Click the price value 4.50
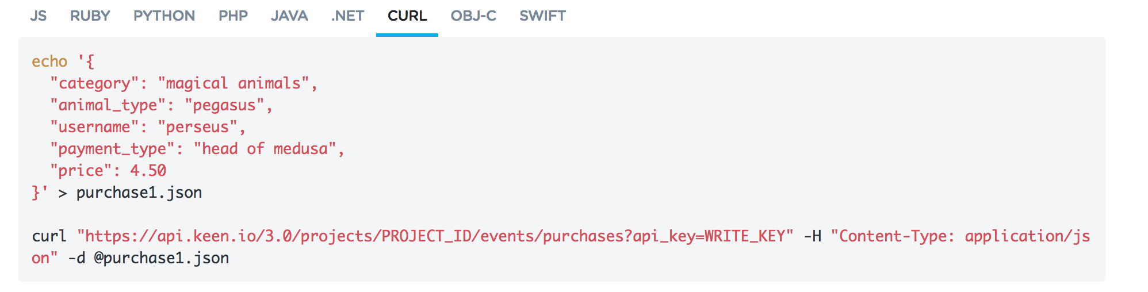The image size is (1148, 292). [148, 171]
